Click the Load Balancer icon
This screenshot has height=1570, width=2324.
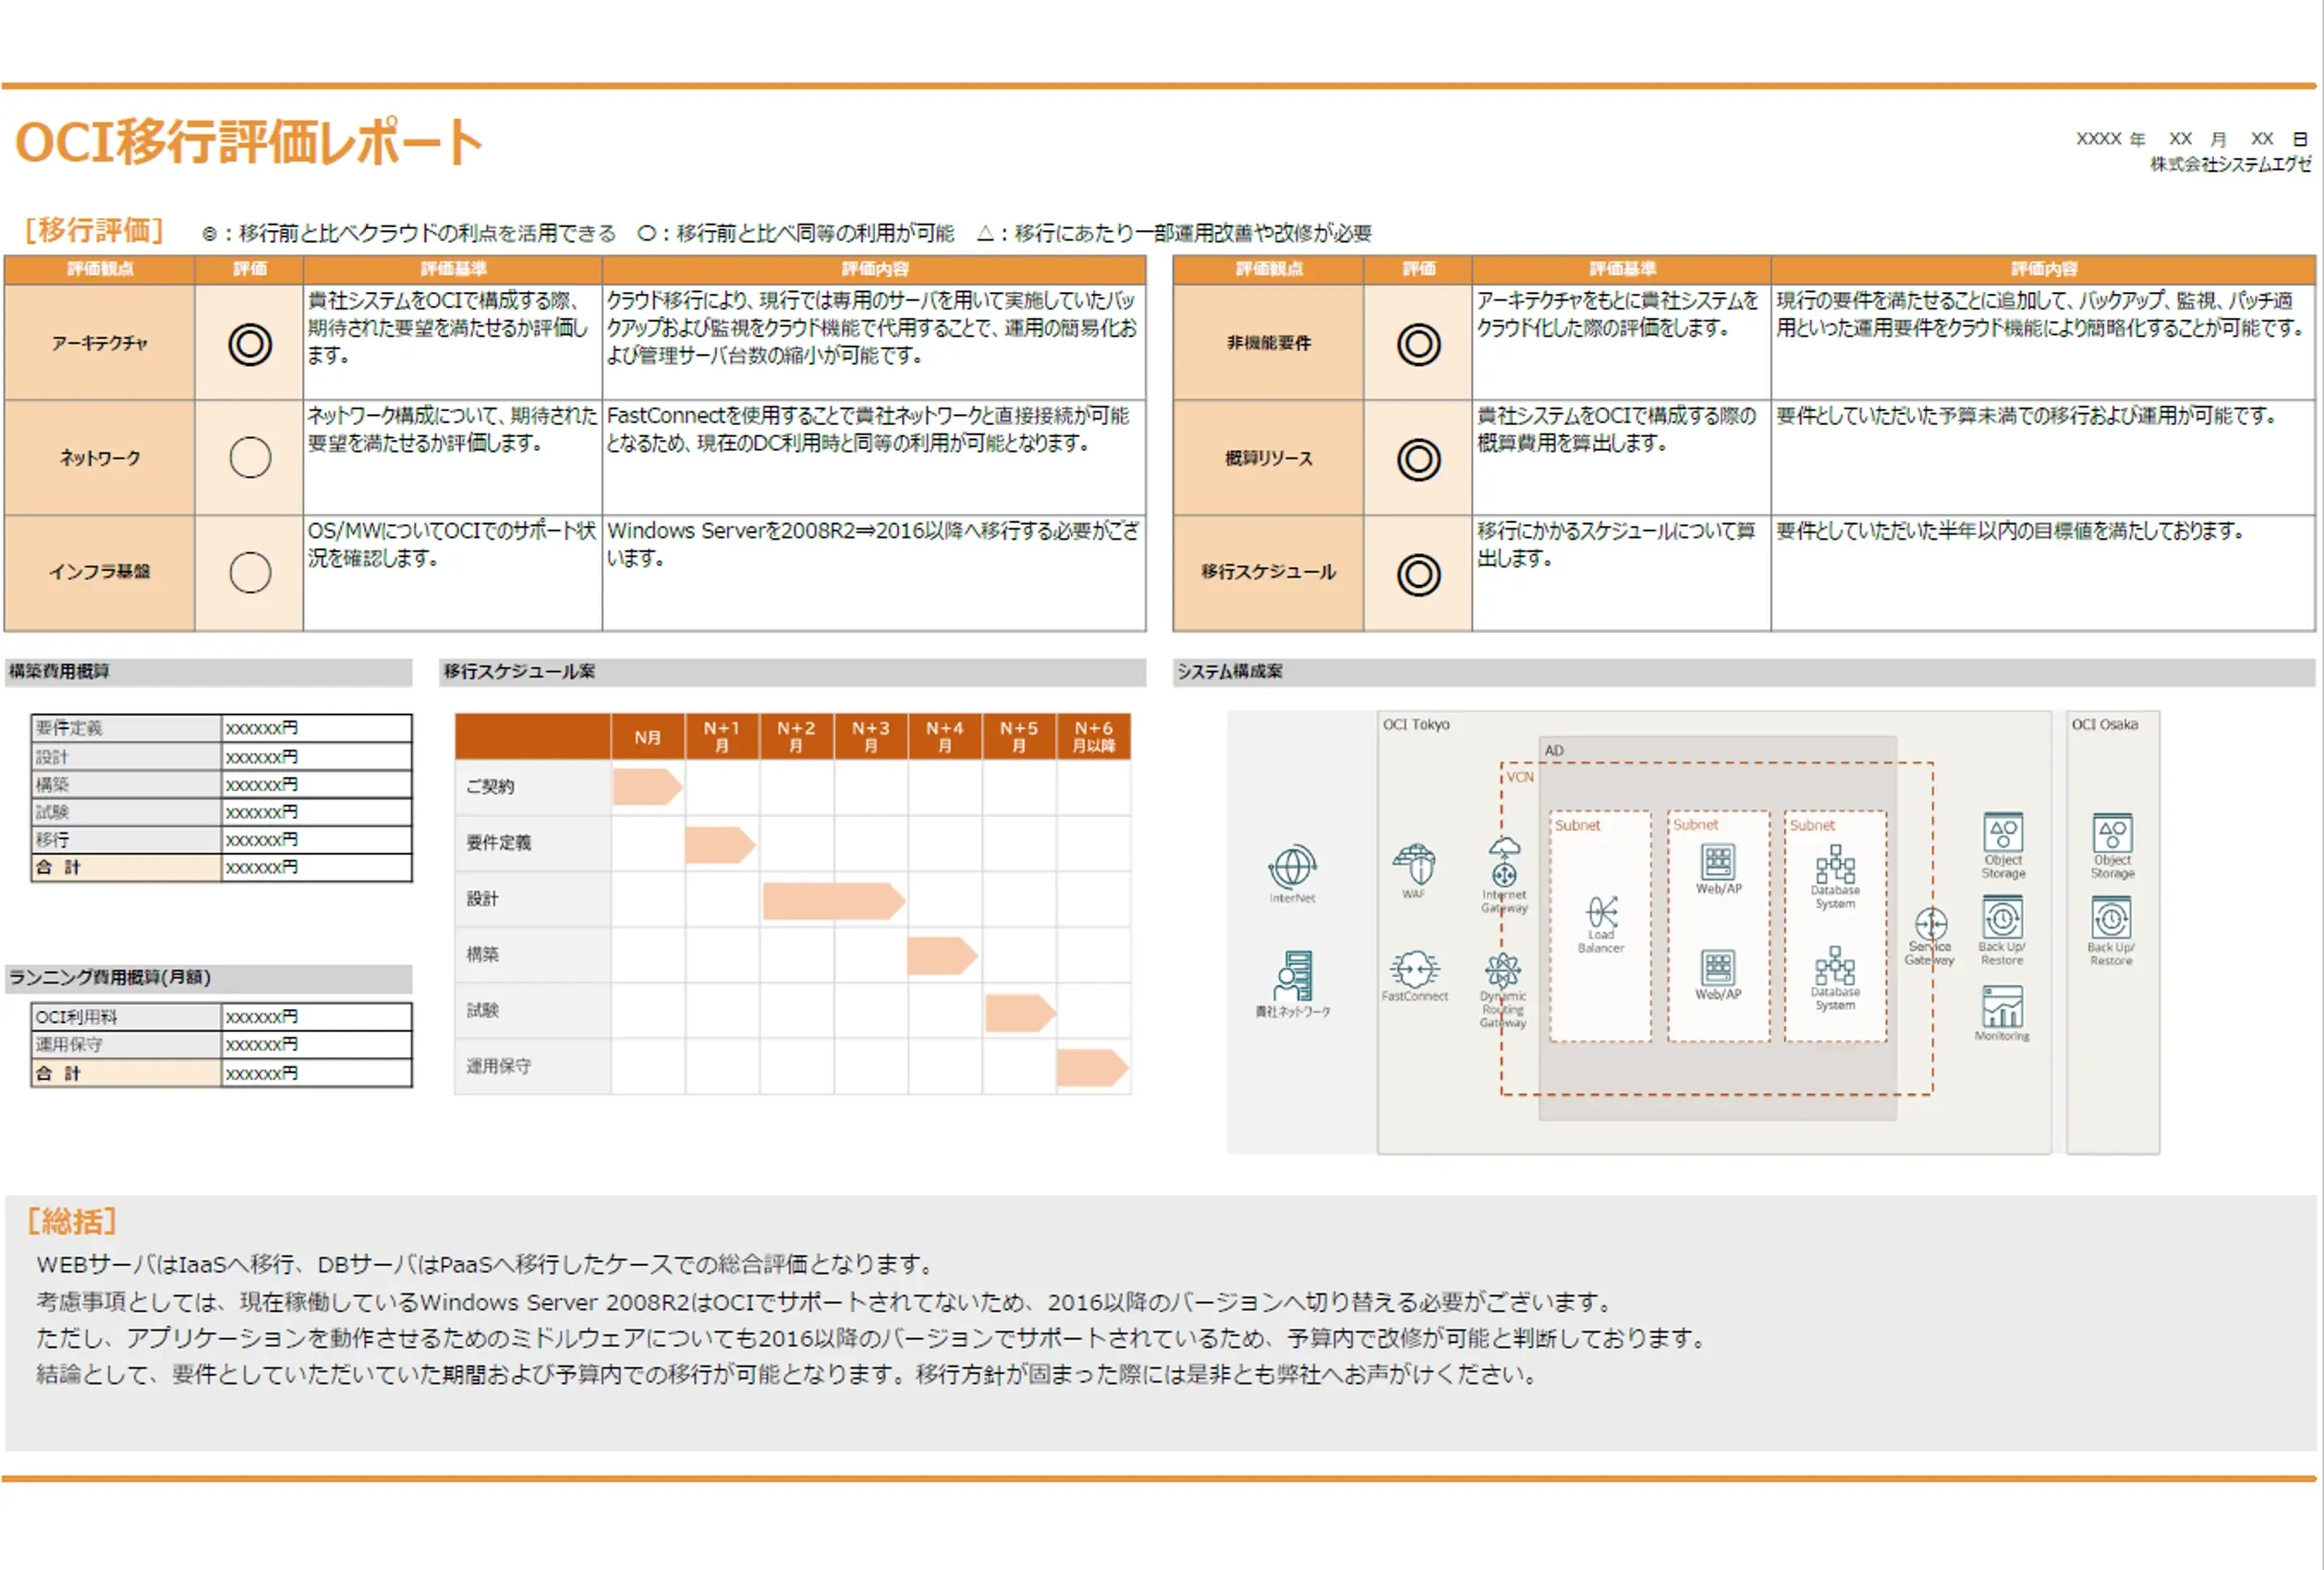coord(1601,911)
